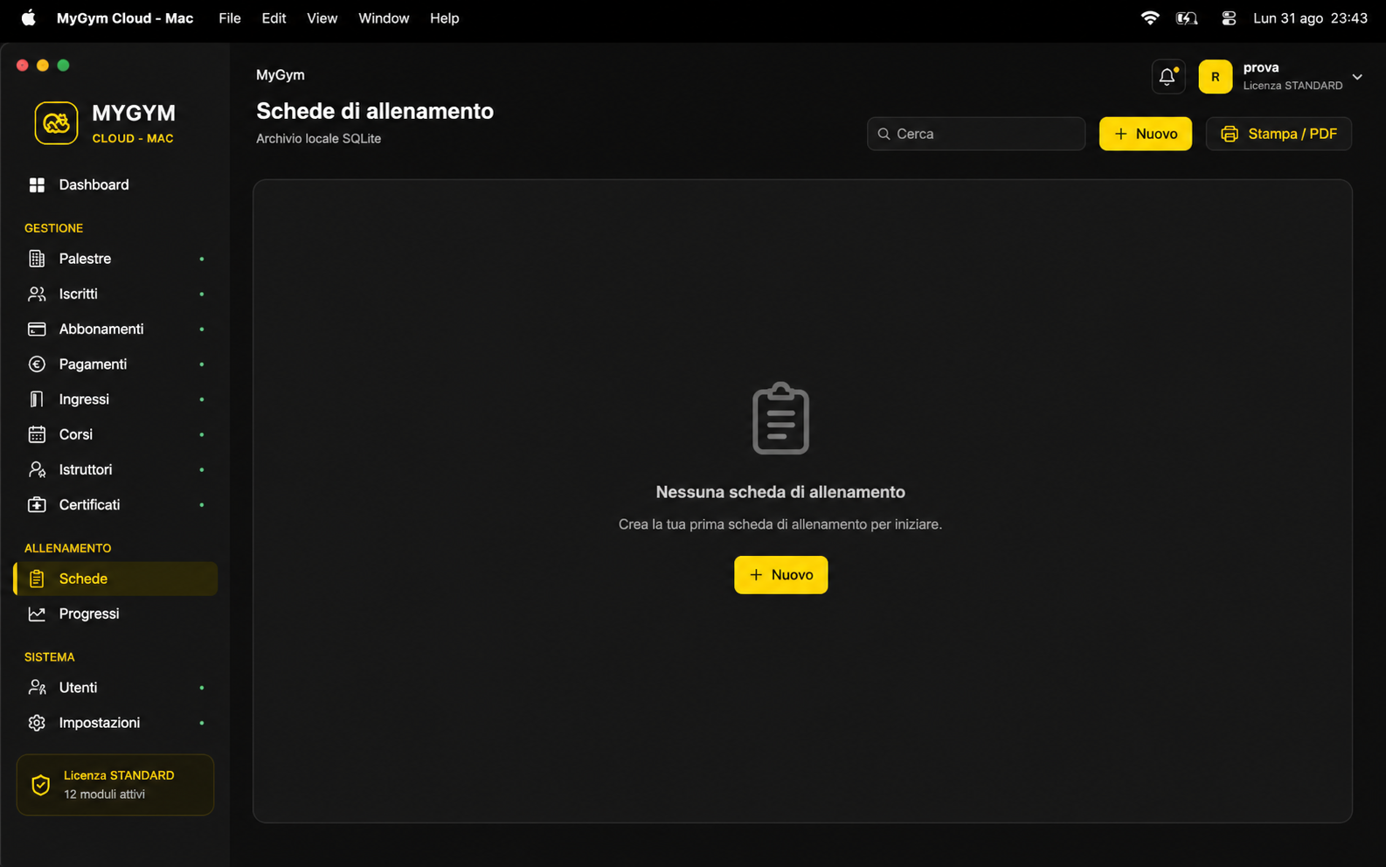This screenshot has width=1386, height=867.
Task: Open the Certificati section
Action: coord(115,505)
